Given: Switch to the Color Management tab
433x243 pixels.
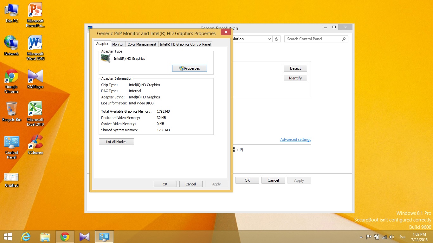Looking at the screenshot, I should click(142, 44).
